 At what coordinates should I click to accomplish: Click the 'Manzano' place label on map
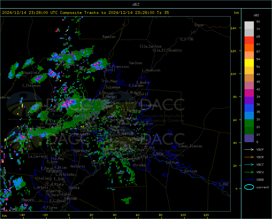28,200
